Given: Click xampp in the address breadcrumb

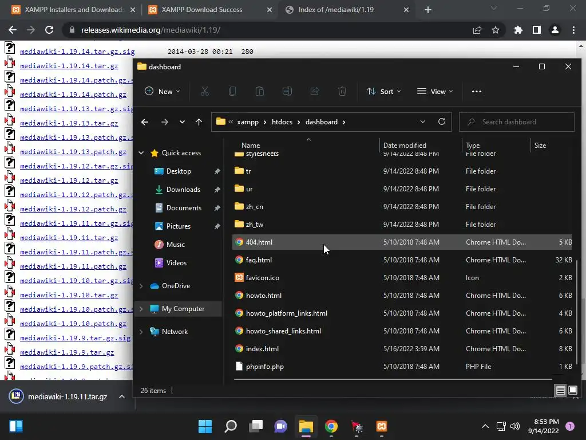Looking at the screenshot, I should 248,122.
